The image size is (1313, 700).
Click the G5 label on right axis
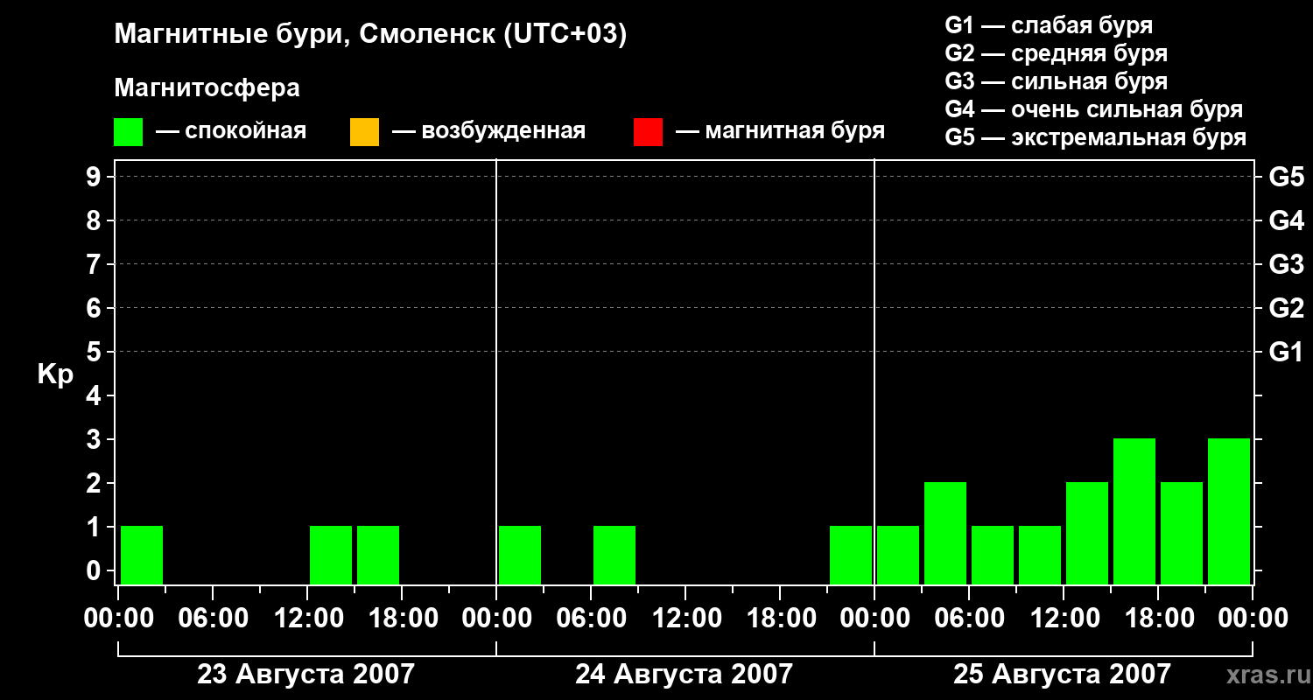coord(1286,177)
